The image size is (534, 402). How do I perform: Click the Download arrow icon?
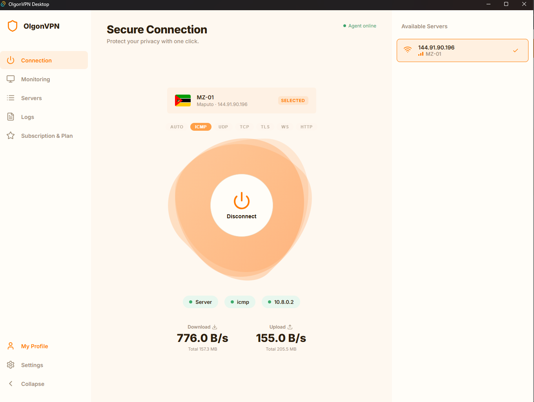pos(215,327)
